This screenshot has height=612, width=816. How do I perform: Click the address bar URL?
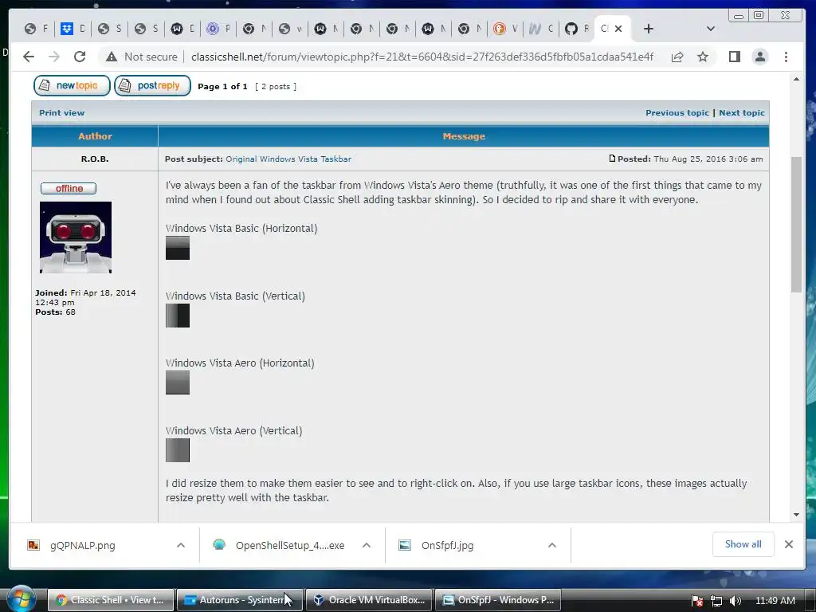tap(422, 57)
